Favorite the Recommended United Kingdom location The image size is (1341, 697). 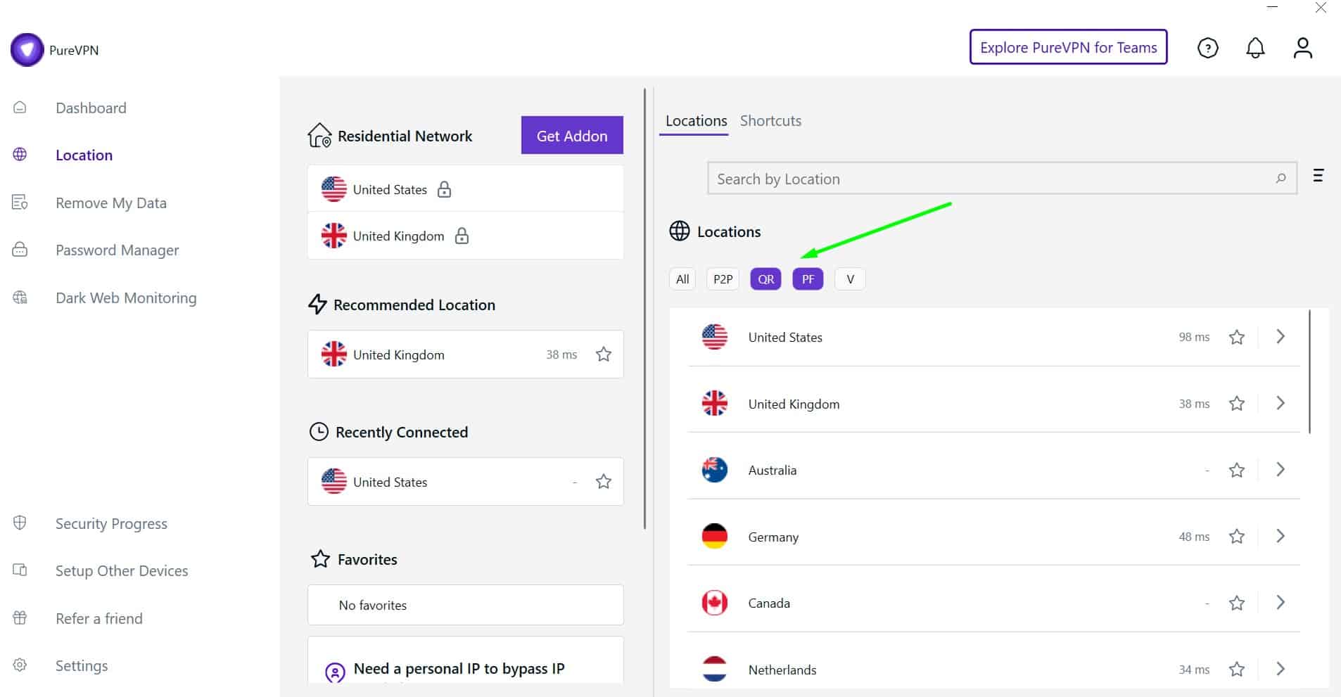[604, 354]
